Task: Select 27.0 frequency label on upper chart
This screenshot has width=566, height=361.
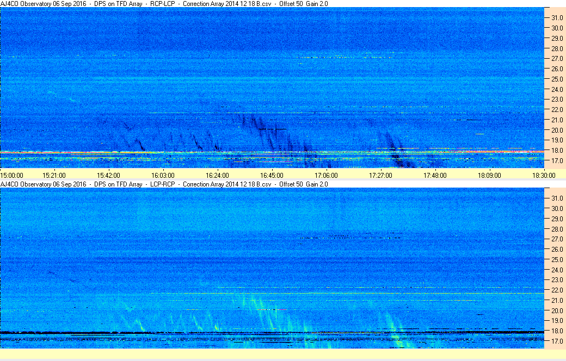Action: [x=555, y=59]
